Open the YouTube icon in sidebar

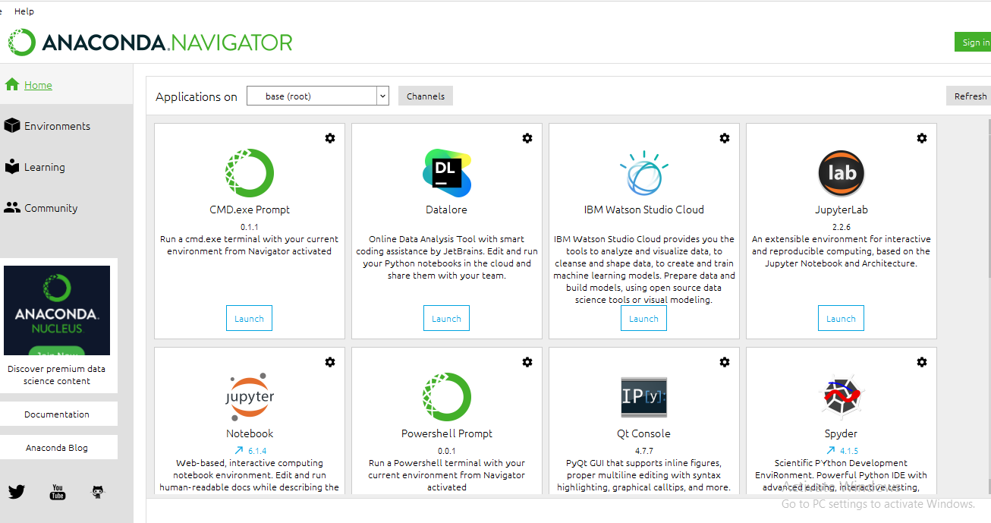point(58,492)
